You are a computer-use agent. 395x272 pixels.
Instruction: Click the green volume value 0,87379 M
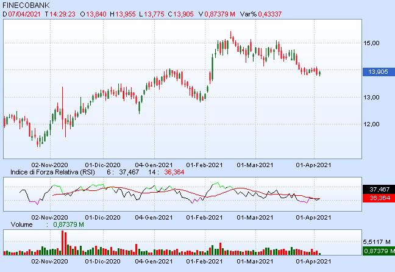tap(68, 224)
